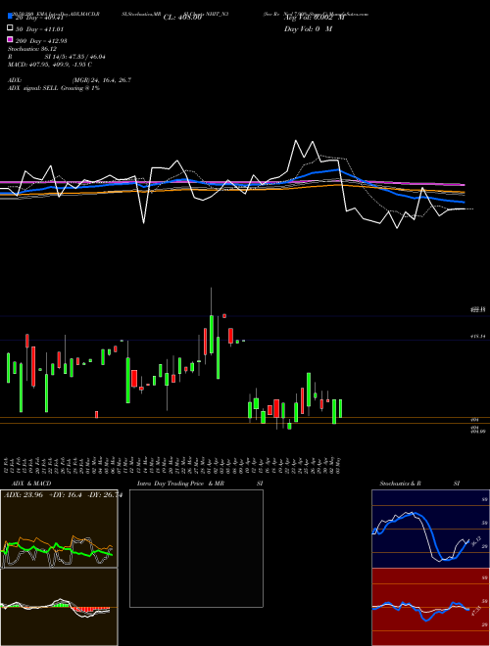Viewport: 490px width, 646px height.
Task: Select the '20 Day - 409.41' legend text
Action: coord(39,18)
